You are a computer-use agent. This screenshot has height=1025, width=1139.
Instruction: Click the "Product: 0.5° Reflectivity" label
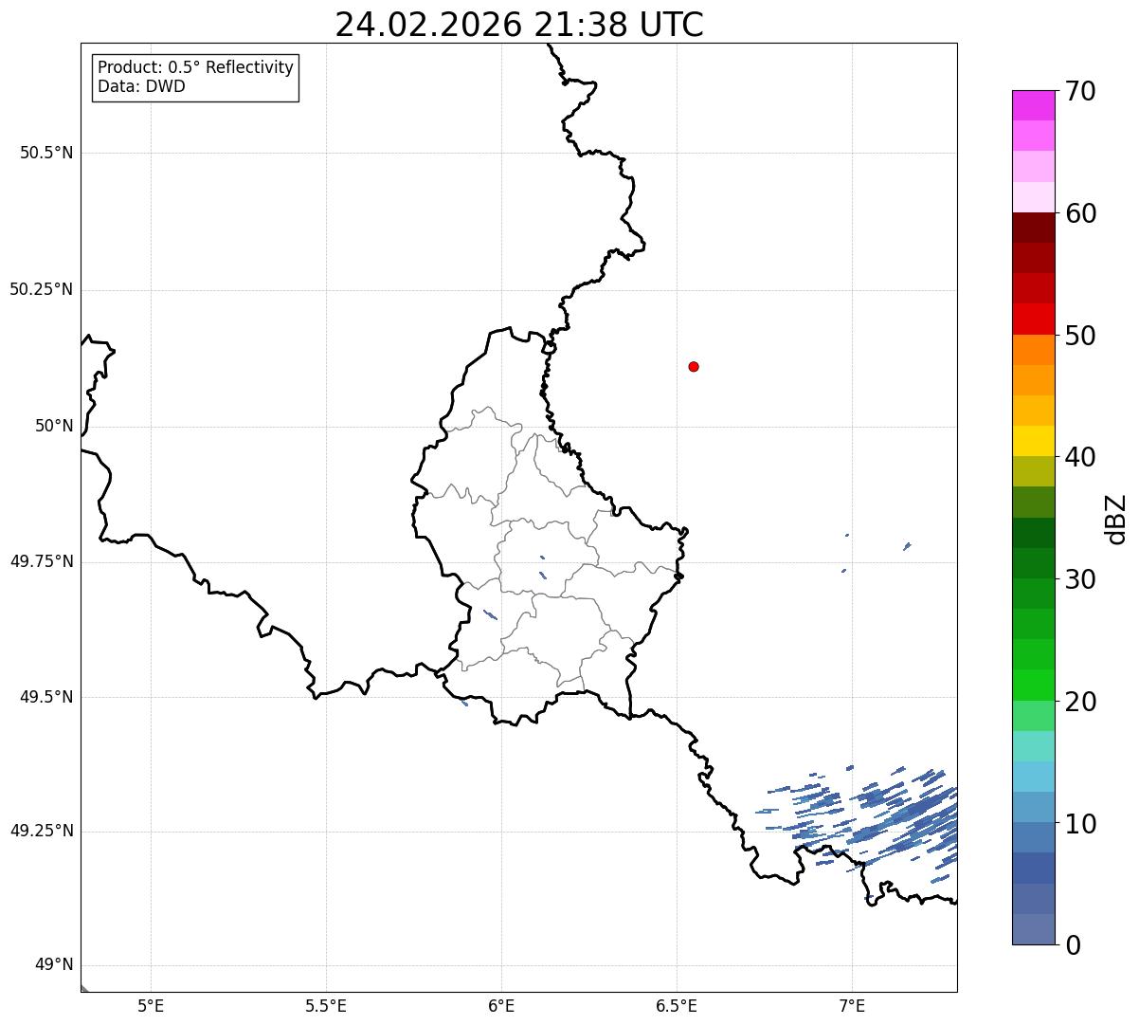click(x=195, y=68)
